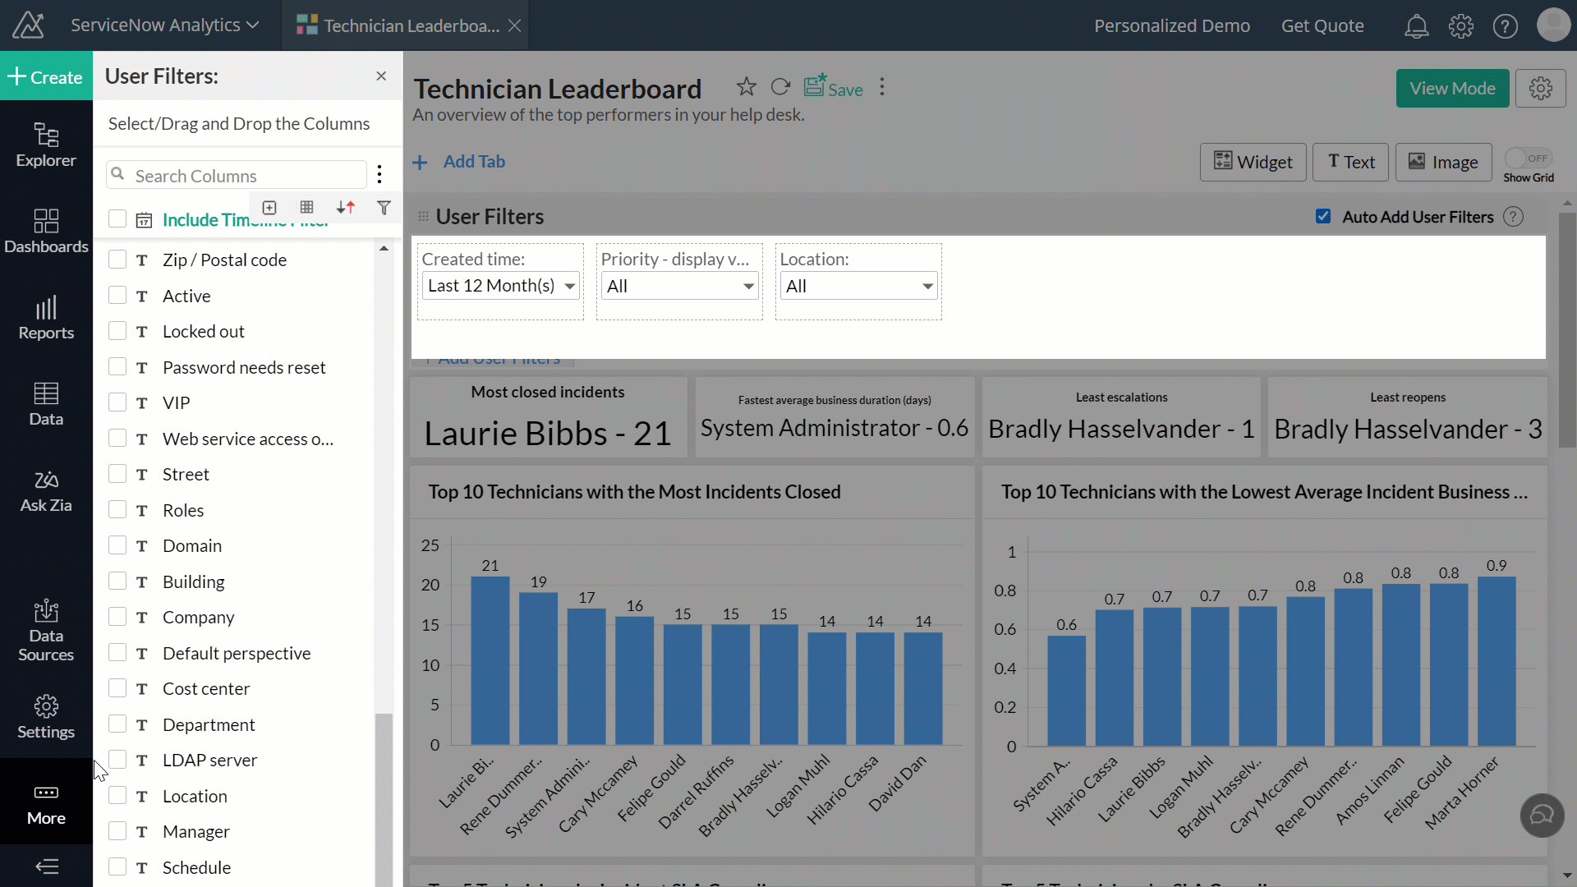Switch to View Mode

pos(1452,88)
